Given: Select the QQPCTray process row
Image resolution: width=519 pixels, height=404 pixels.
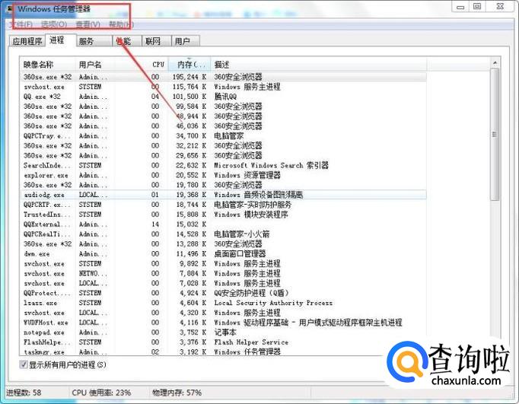Looking at the screenshot, I should coord(224,135).
